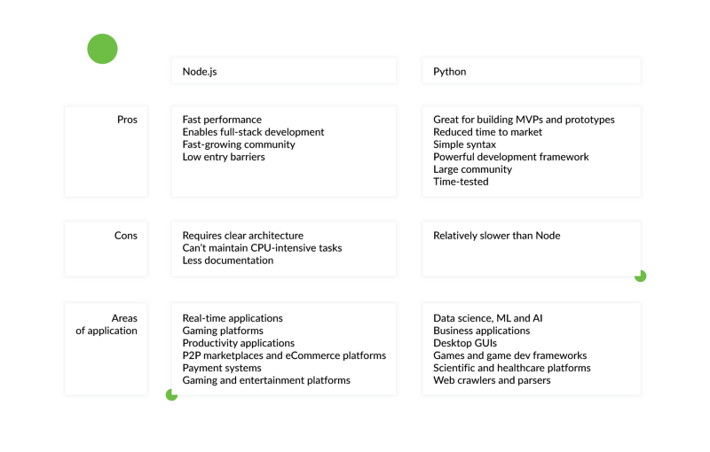Click "Requires clear architecture" text
Viewport: 710px width, 452px height.
[x=242, y=236]
